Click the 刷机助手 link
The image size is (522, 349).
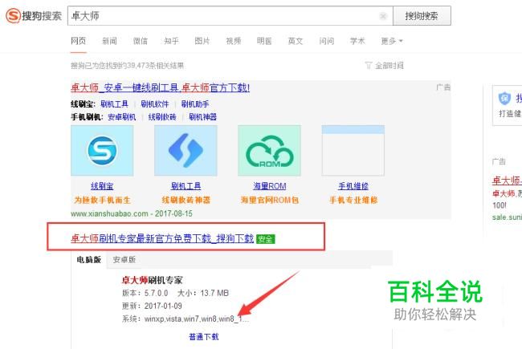click(x=195, y=104)
